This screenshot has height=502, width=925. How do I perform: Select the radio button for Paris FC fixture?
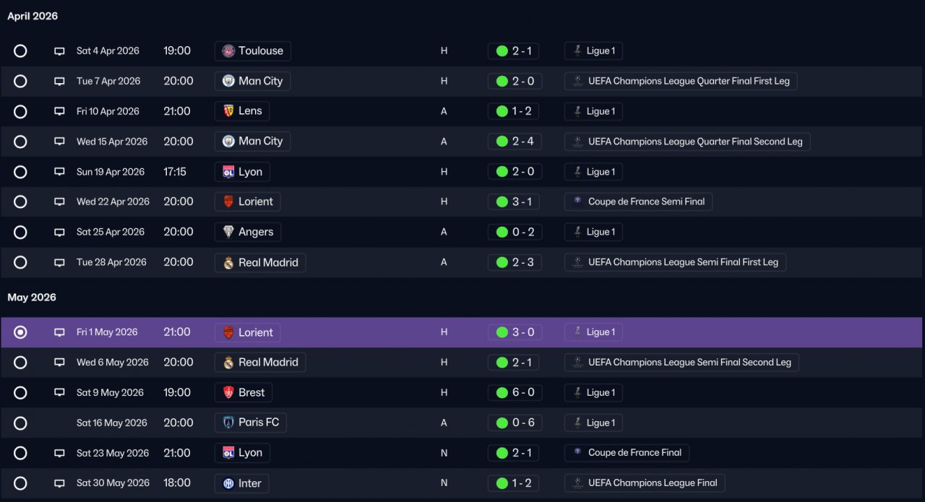20,423
